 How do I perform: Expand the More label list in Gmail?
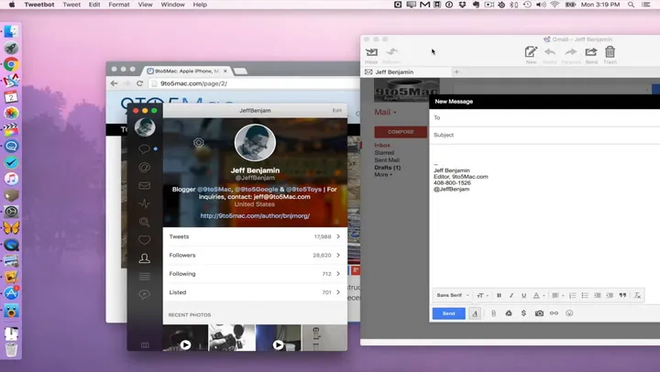click(x=383, y=175)
